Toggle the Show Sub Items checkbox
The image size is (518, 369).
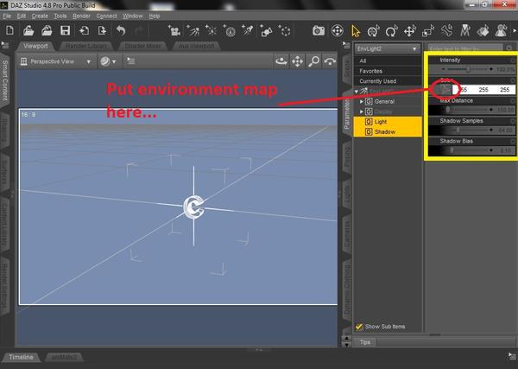(x=358, y=327)
